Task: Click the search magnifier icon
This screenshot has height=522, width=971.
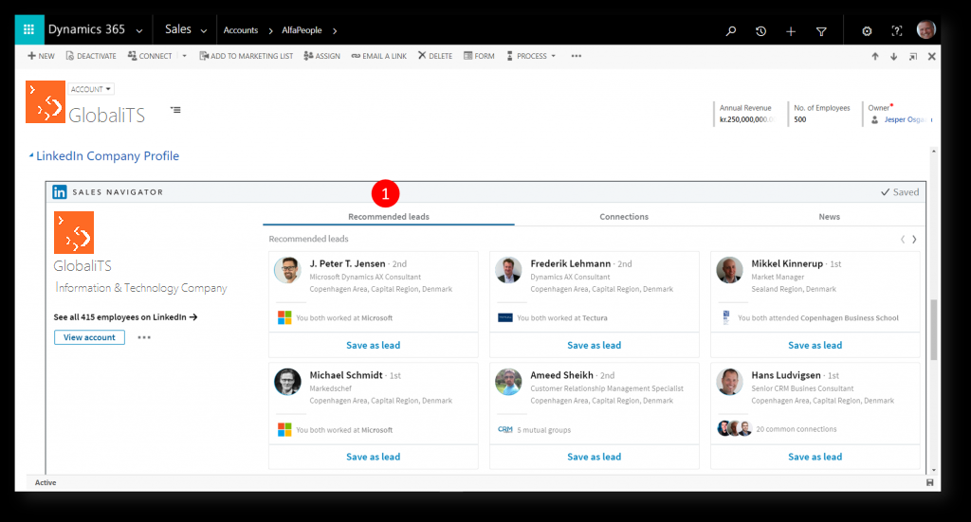Action: pyautogui.click(x=730, y=31)
